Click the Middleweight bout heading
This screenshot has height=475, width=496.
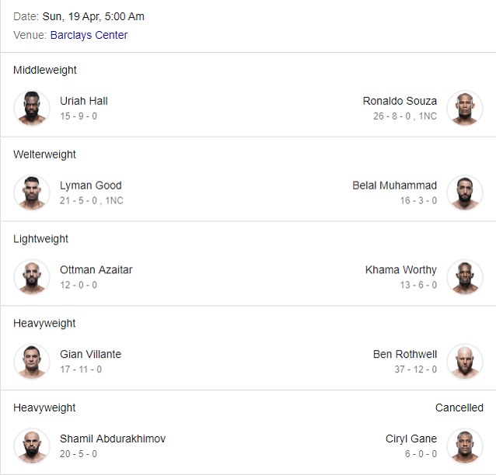click(x=45, y=70)
